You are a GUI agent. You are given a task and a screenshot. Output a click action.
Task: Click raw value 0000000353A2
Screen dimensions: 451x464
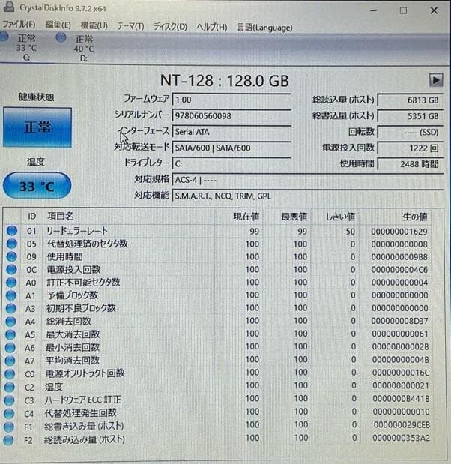point(402,438)
